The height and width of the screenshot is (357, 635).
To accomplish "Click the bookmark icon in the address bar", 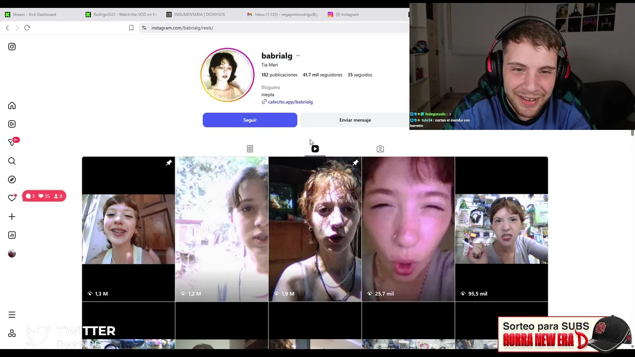I will [x=131, y=28].
